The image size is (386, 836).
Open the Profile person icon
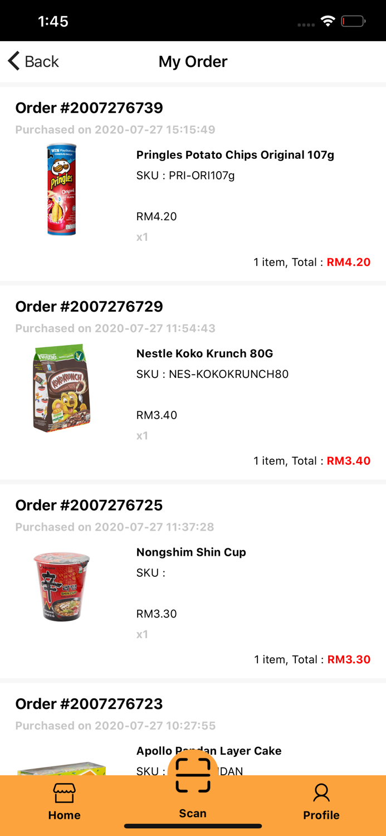coord(321,793)
